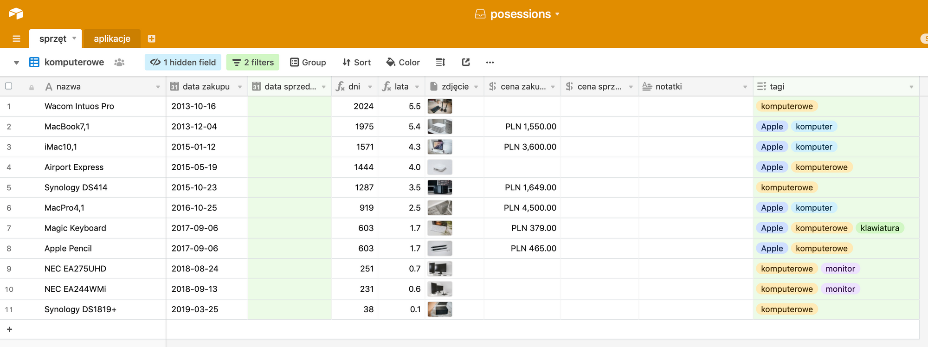Open the row height icon
928x347 pixels.
[x=440, y=62]
